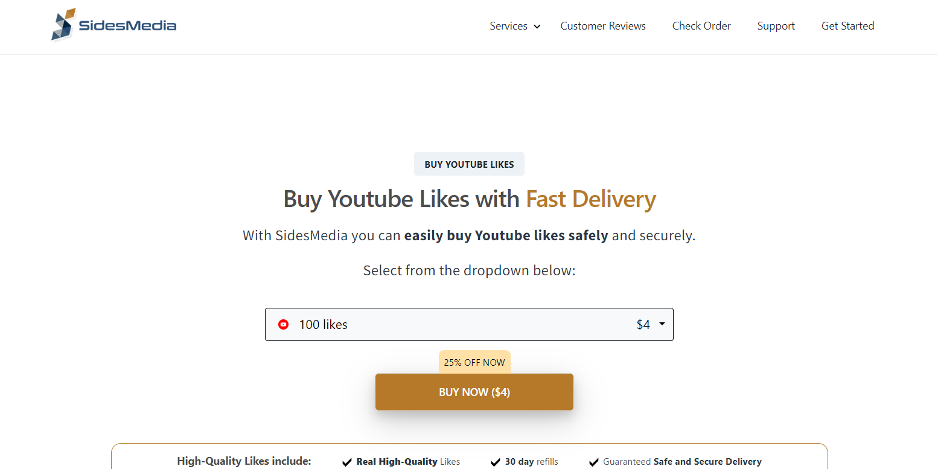Click the BUY YOUTUBE LIKES badge
The image size is (938, 469).
[469, 164]
